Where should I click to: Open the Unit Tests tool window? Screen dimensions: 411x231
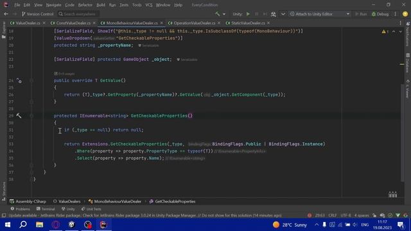91,209
